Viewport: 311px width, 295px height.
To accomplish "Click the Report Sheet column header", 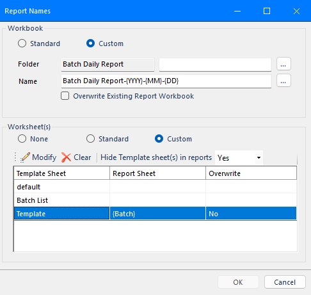I will click(157, 173).
